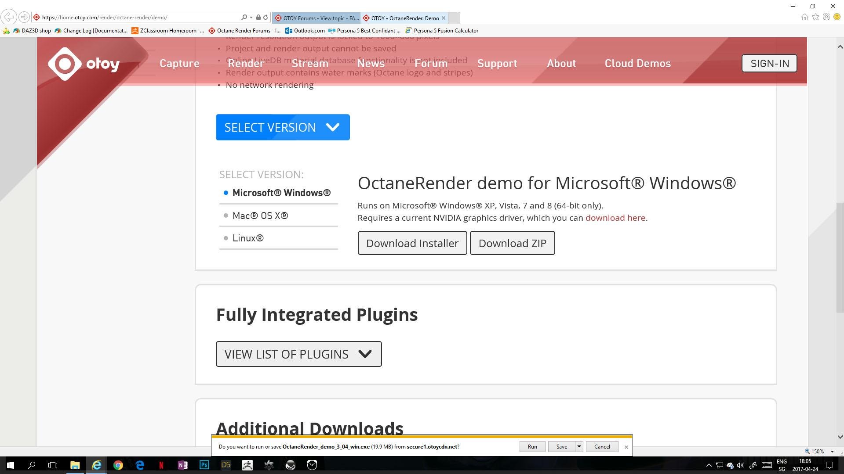The width and height of the screenshot is (844, 474).
Task: Open the Save options dropdown arrow
Action: pyautogui.click(x=579, y=446)
